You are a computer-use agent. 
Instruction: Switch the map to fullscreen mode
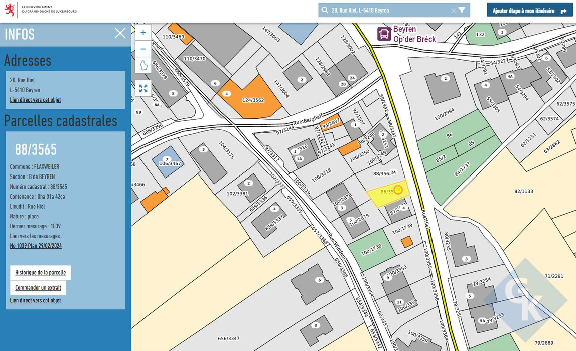[143, 88]
